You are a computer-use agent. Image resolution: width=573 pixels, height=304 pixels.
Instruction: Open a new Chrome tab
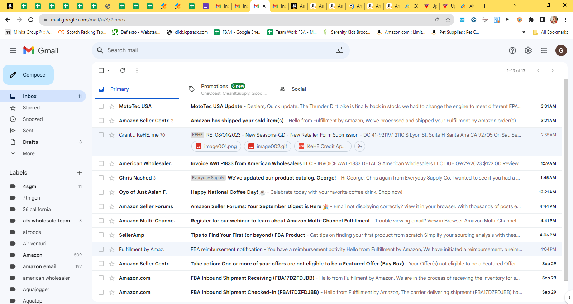(485, 6)
